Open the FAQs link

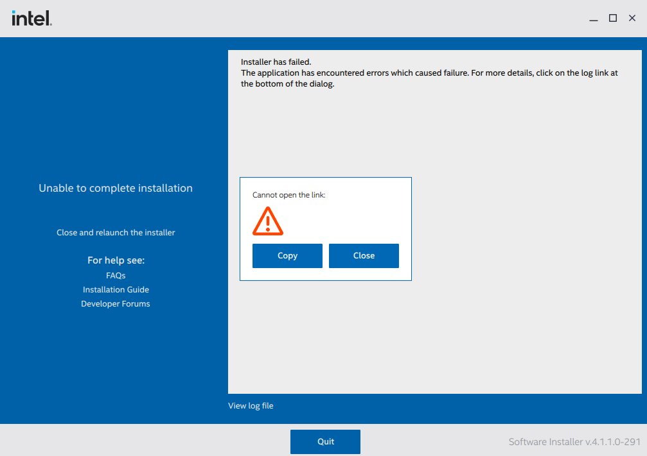[x=116, y=275]
